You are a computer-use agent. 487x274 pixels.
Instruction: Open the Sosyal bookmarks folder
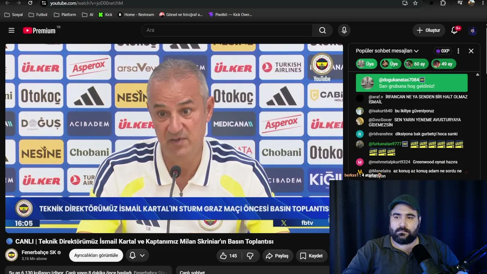coord(13,15)
